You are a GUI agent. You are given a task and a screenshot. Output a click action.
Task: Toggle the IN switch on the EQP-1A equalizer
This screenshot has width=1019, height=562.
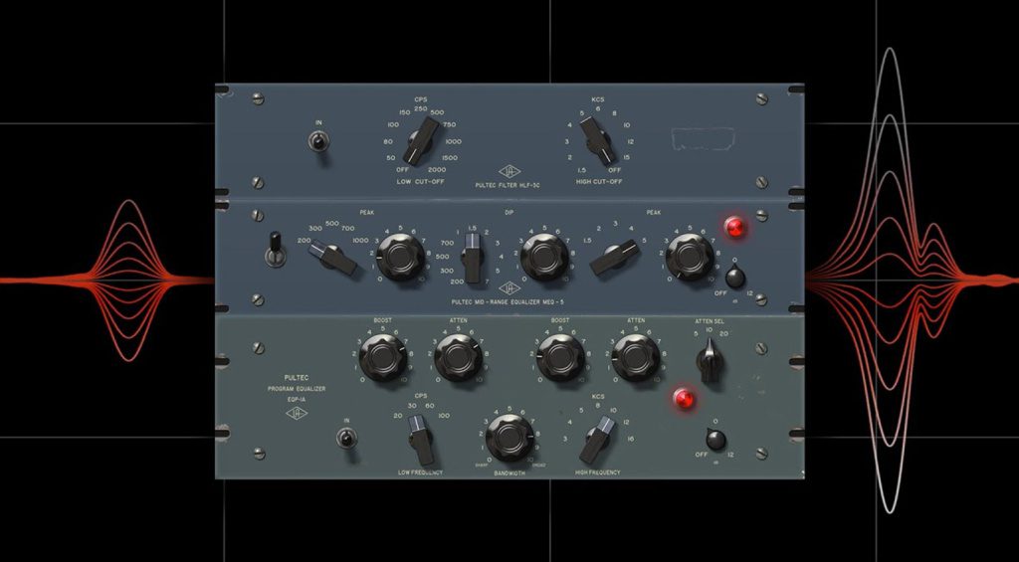(x=346, y=439)
